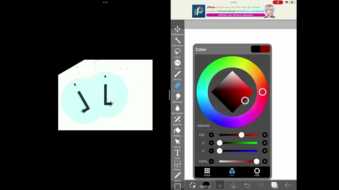The image size is (339, 190).
Task: Decrease the red value with minus
Action: (x=211, y=135)
